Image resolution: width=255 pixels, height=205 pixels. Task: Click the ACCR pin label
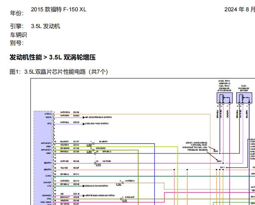(x=48, y=117)
